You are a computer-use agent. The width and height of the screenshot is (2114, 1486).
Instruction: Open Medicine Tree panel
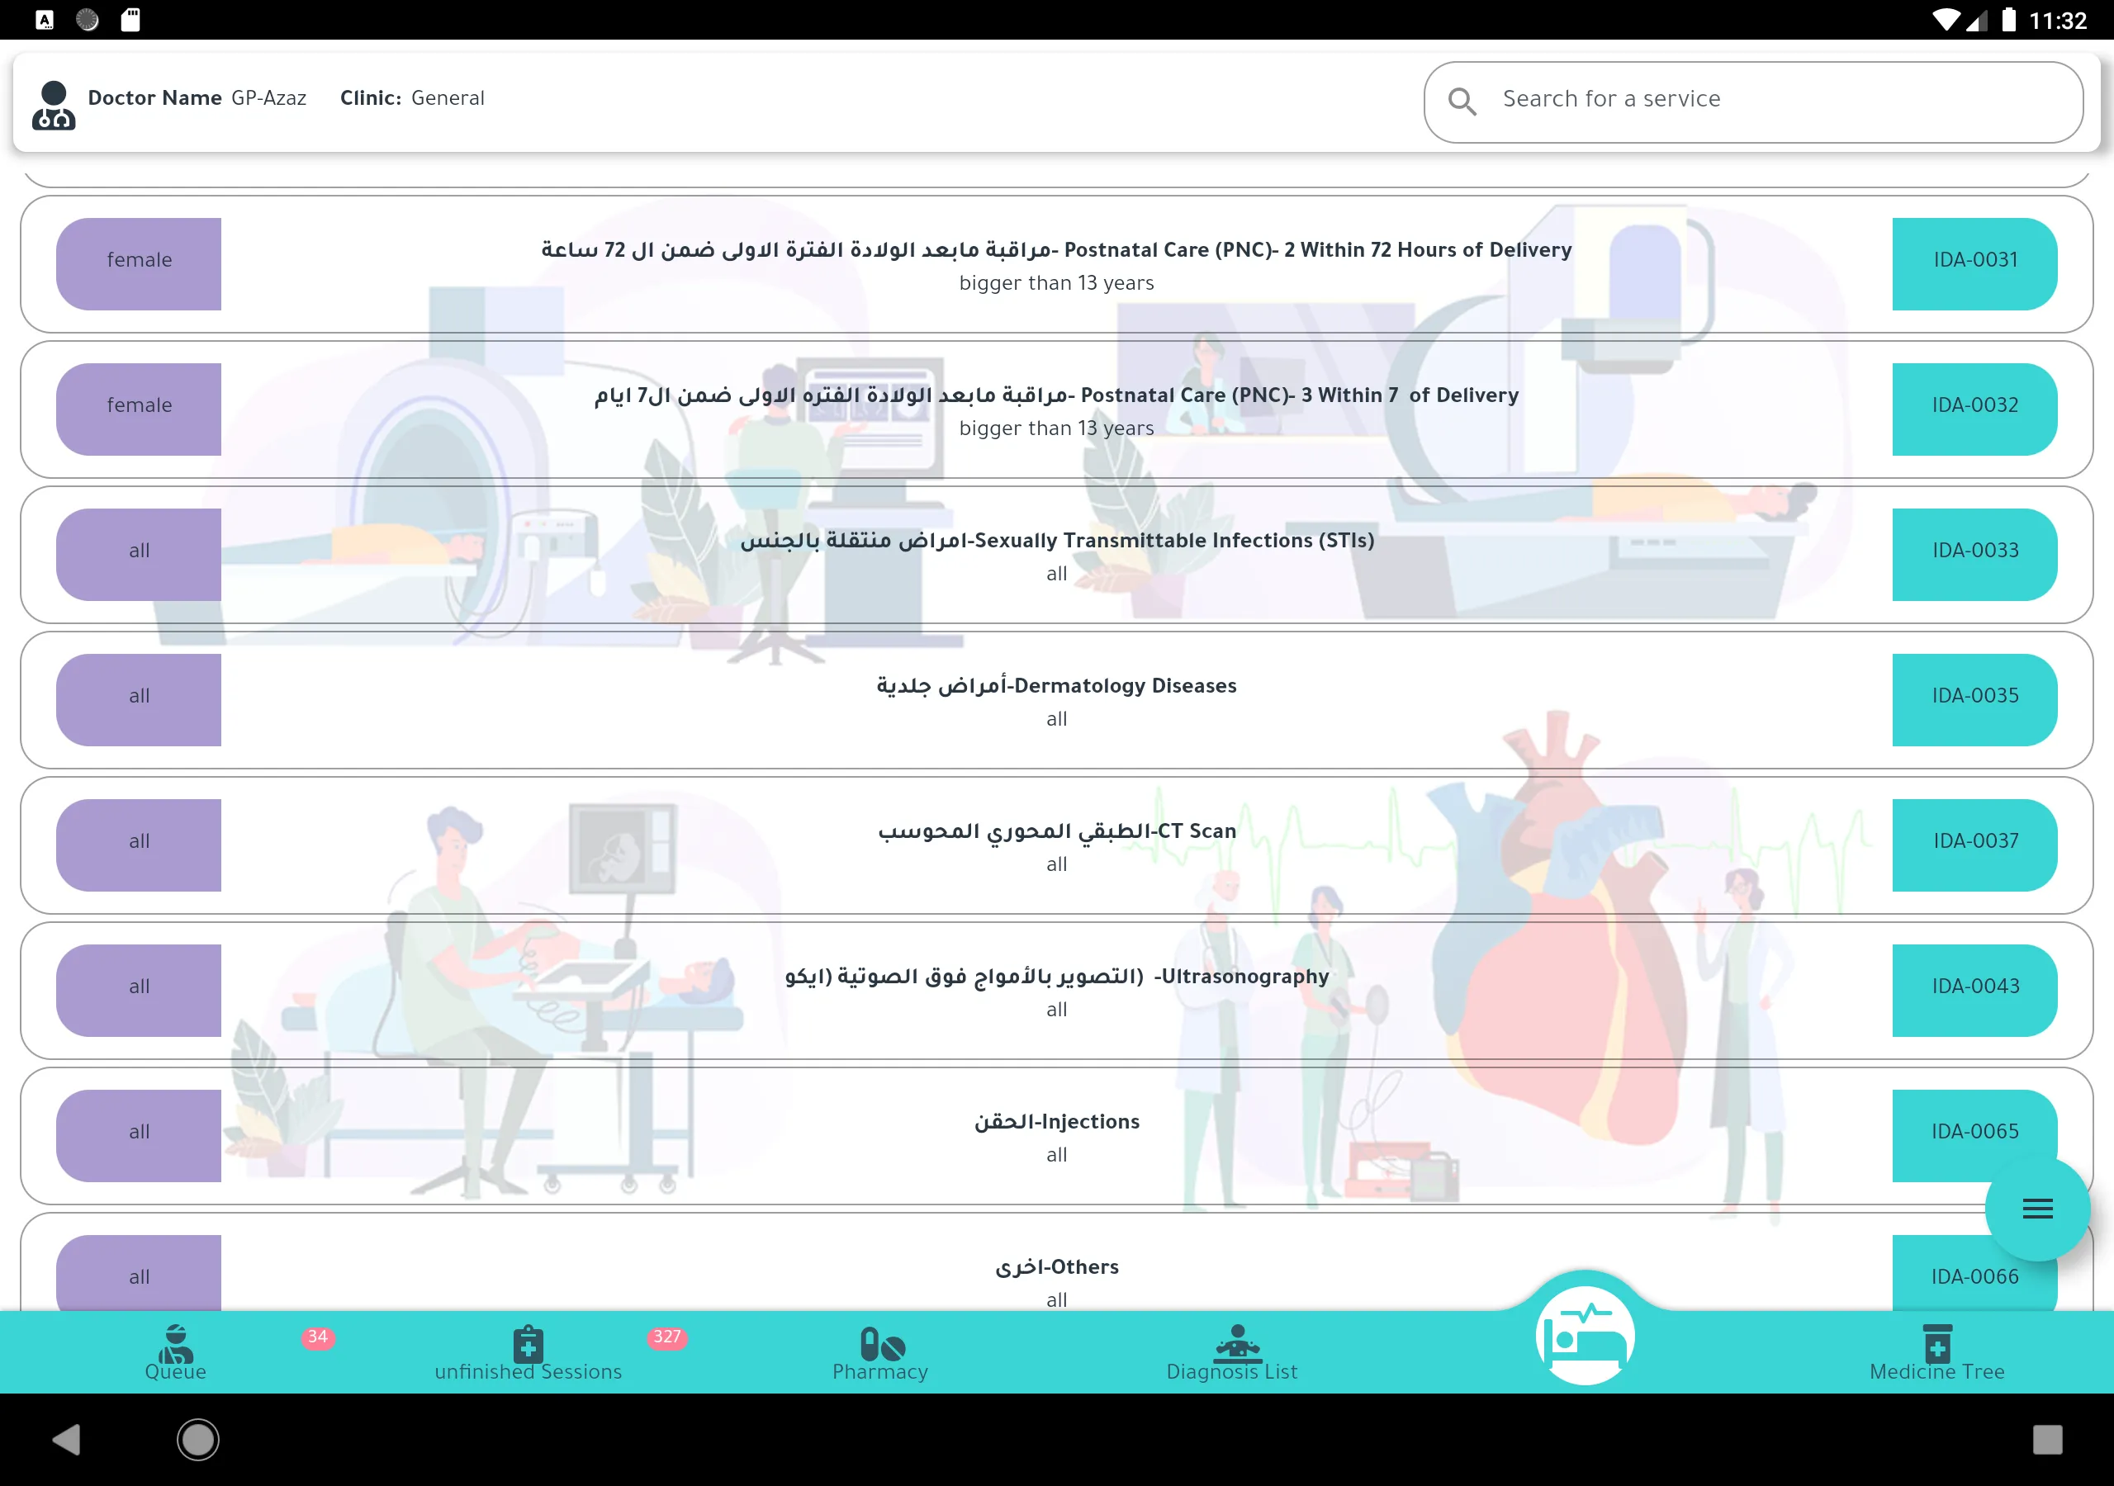[x=1937, y=1352]
